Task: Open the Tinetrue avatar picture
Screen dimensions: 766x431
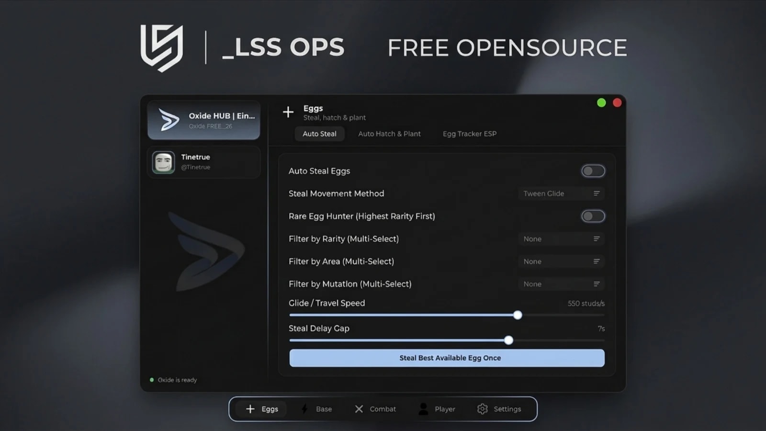Action: coord(163,162)
